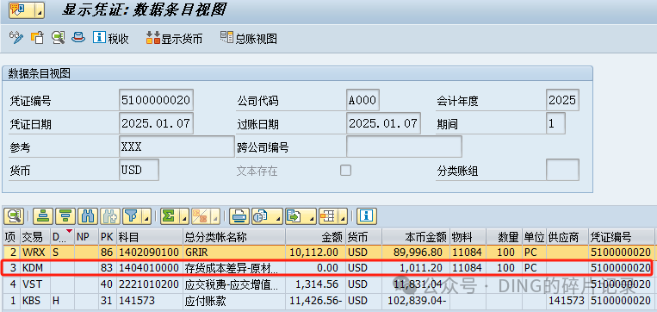Click the 参考 field showing XXX
Viewport: 657px width, 312px height.
click(177, 147)
